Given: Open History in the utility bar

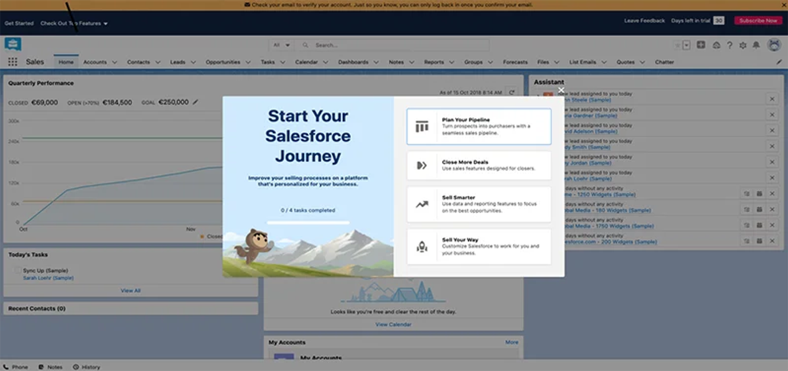Looking at the screenshot, I should click(x=87, y=366).
